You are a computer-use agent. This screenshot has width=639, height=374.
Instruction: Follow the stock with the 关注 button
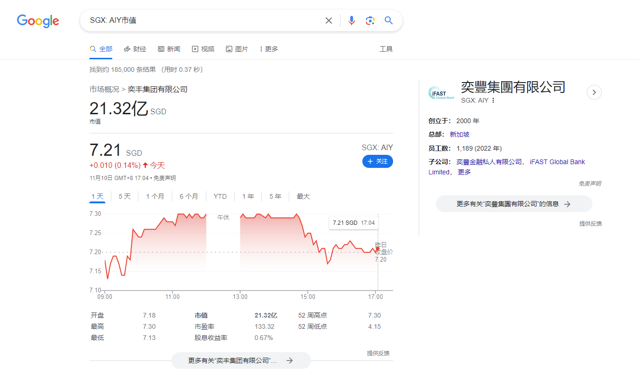(377, 161)
